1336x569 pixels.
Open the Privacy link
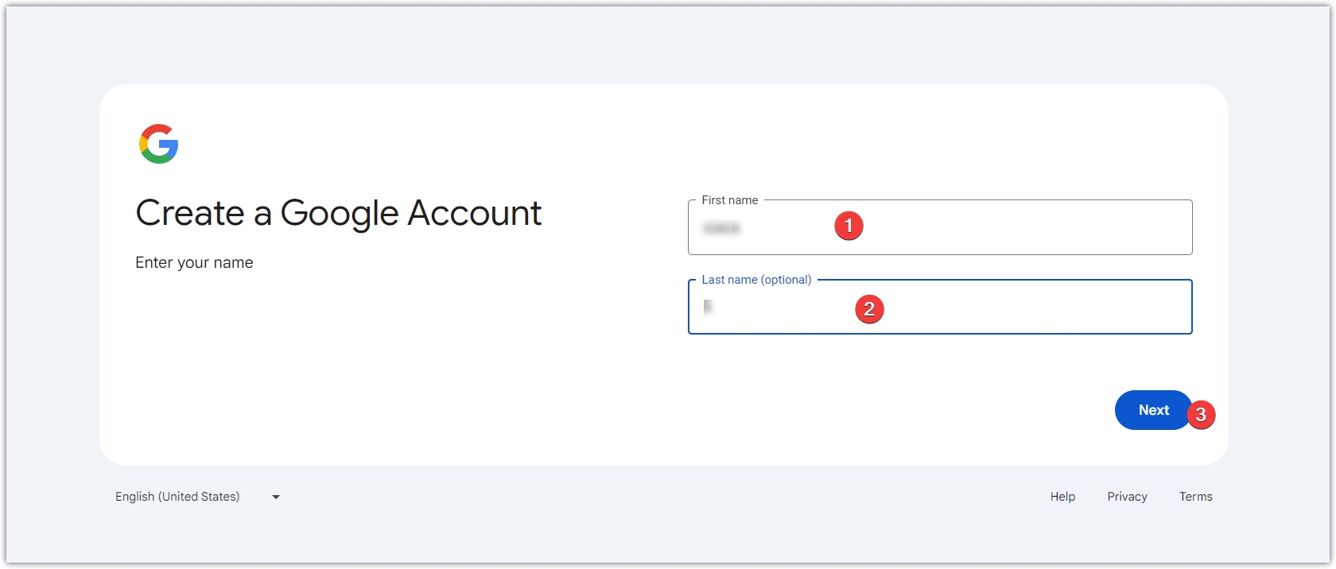(x=1127, y=497)
